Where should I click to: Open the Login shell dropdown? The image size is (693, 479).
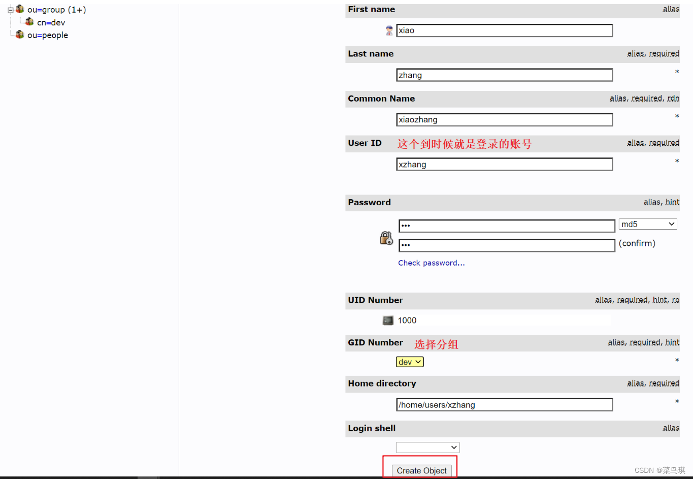pyautogui.click(x=427, y=448)
